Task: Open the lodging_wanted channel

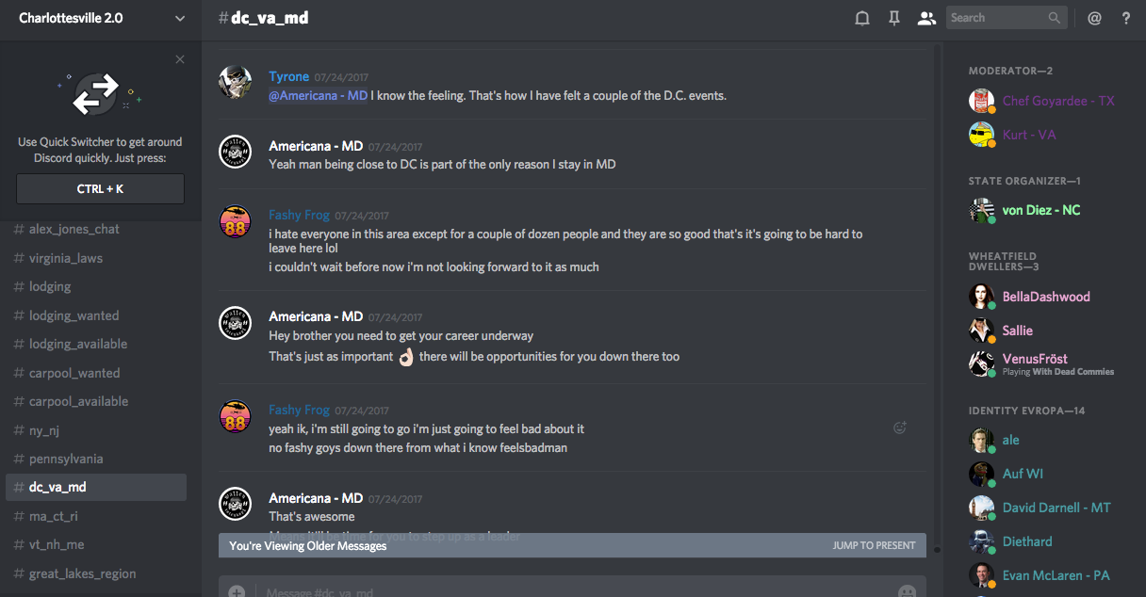Action: (74, 315)
